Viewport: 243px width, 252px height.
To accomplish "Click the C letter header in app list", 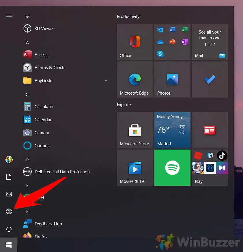I will click(27, 95).
